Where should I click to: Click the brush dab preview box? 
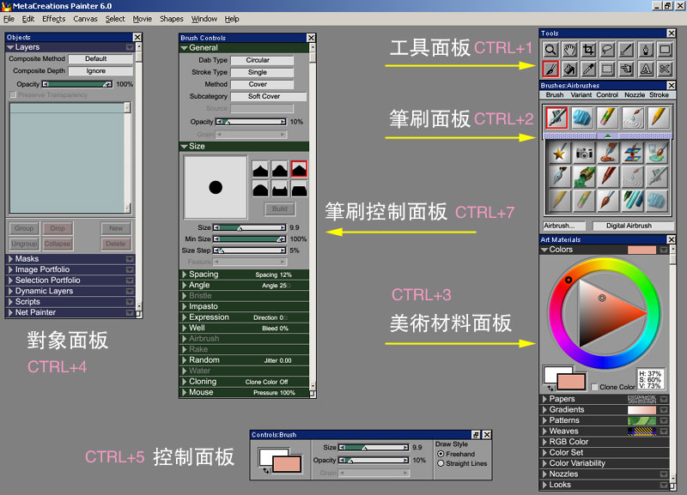pyautogui.click(x=216, y=187)
